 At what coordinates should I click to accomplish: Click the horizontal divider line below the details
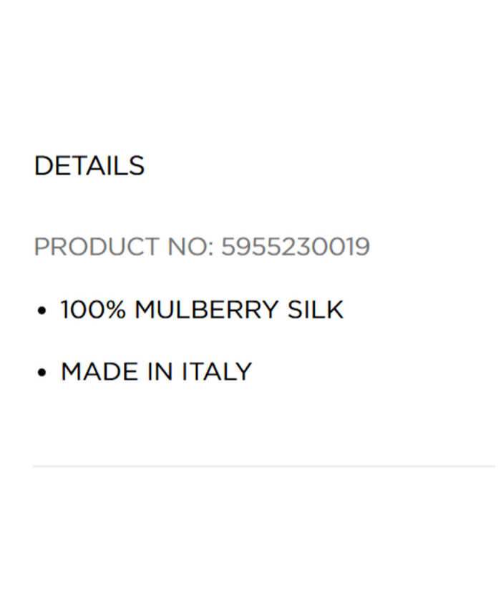tap(263, 466)
